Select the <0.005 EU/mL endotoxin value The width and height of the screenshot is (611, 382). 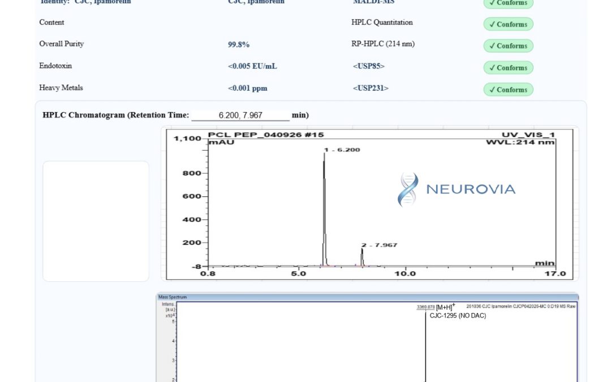[252, 66]
